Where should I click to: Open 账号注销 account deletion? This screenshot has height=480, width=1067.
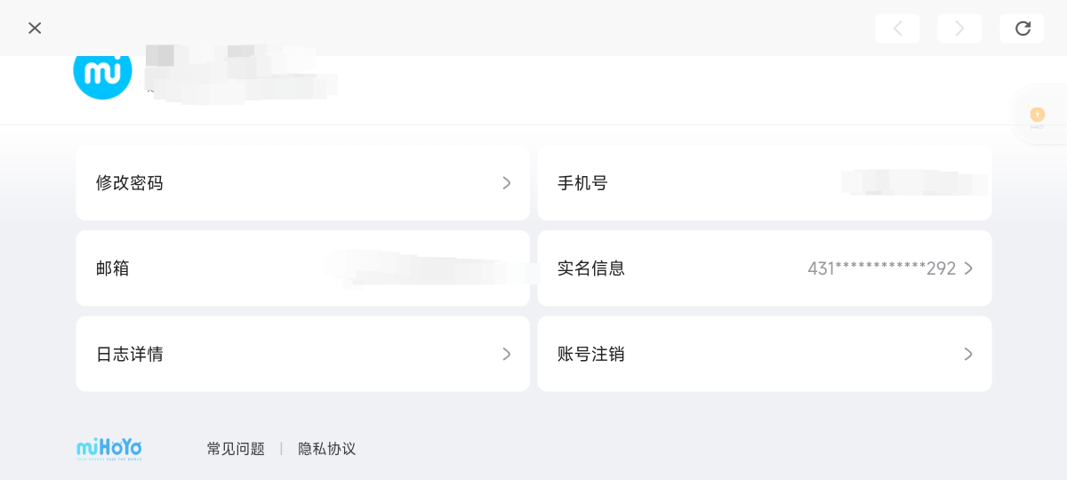(x=765, y=354)
